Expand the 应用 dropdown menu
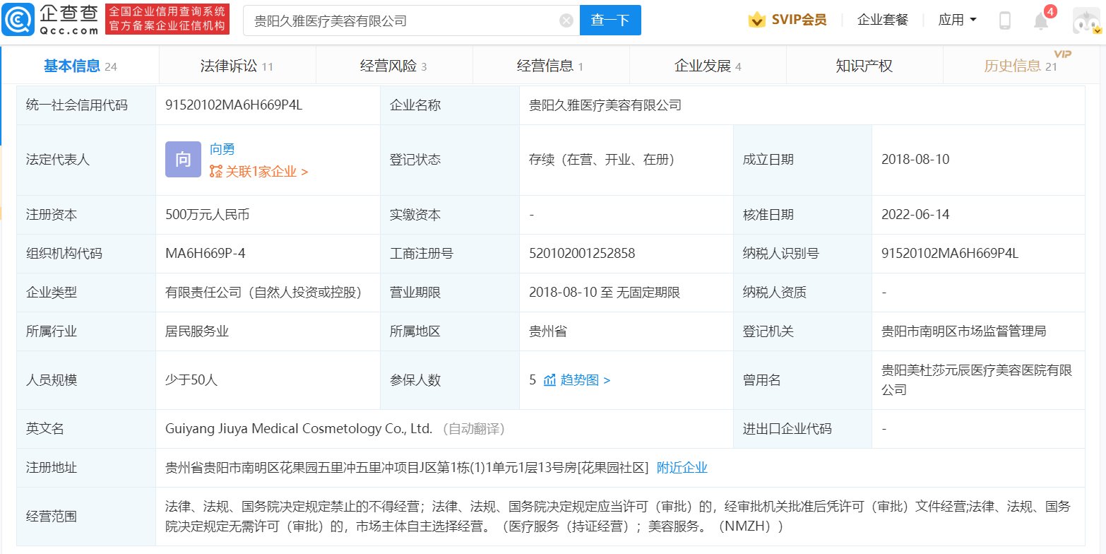Viewport: 1106px width, 554px height. [958, 20]
